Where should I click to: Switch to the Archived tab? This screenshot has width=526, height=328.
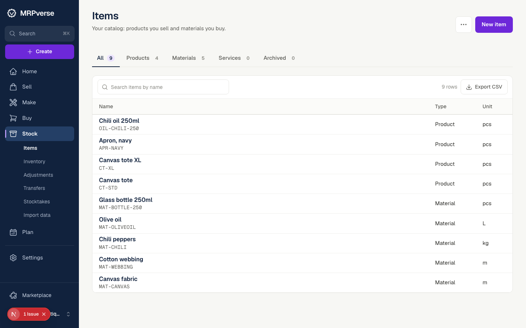point(279,58)
